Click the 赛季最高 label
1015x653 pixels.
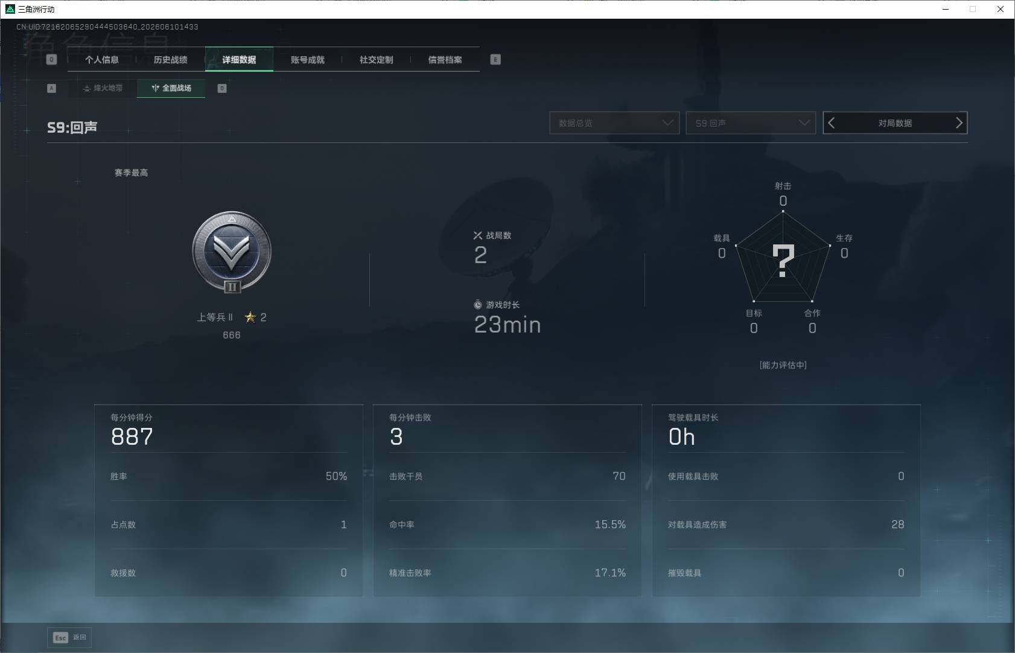(131, 173)
